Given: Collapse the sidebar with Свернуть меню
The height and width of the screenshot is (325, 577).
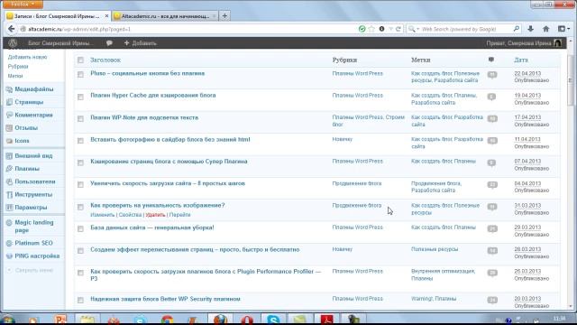Looking at the screenshot, I should (x=30, y=270).
